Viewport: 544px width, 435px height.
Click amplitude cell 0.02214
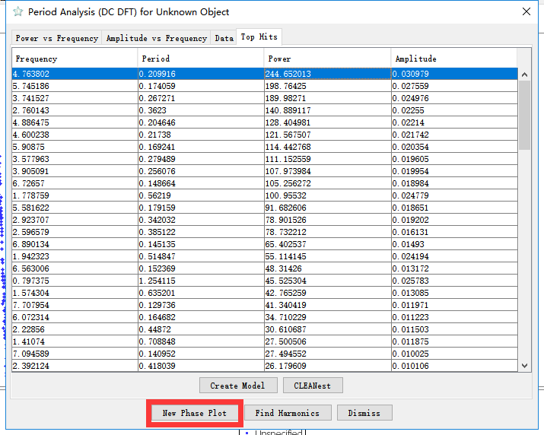454,122
